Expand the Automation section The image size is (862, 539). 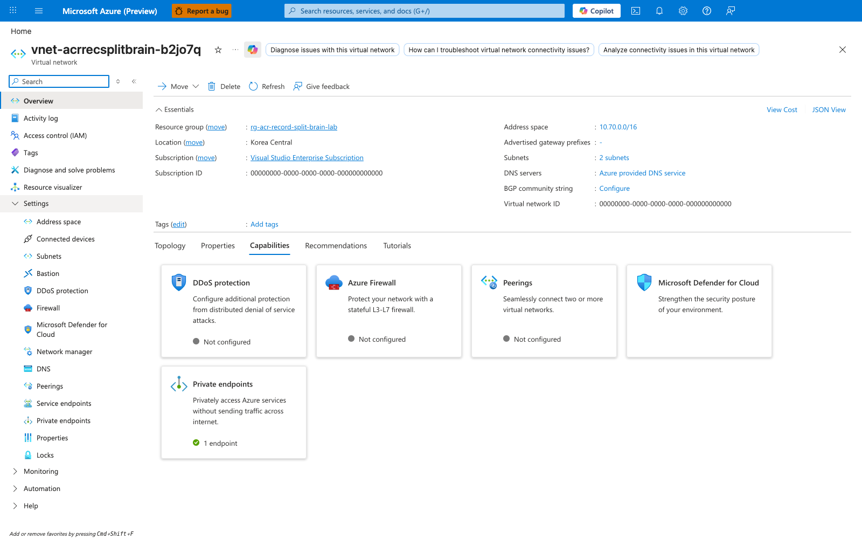coord(15,489)
